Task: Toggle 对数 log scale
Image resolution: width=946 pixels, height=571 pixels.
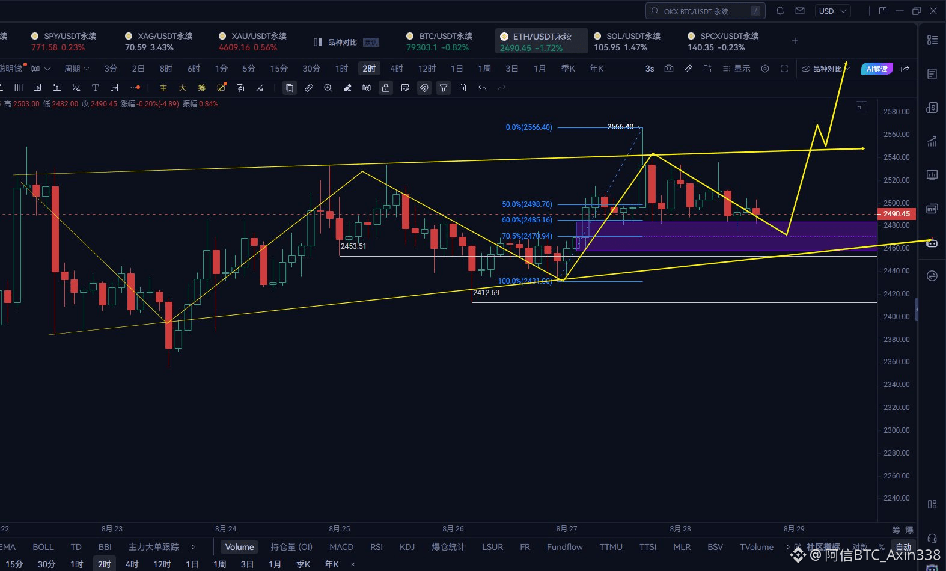Action: (860, 547)
